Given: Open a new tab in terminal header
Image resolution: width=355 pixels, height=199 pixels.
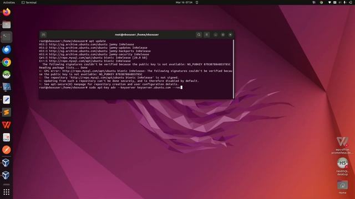Looking at the screenshot, I should (43, 34).
